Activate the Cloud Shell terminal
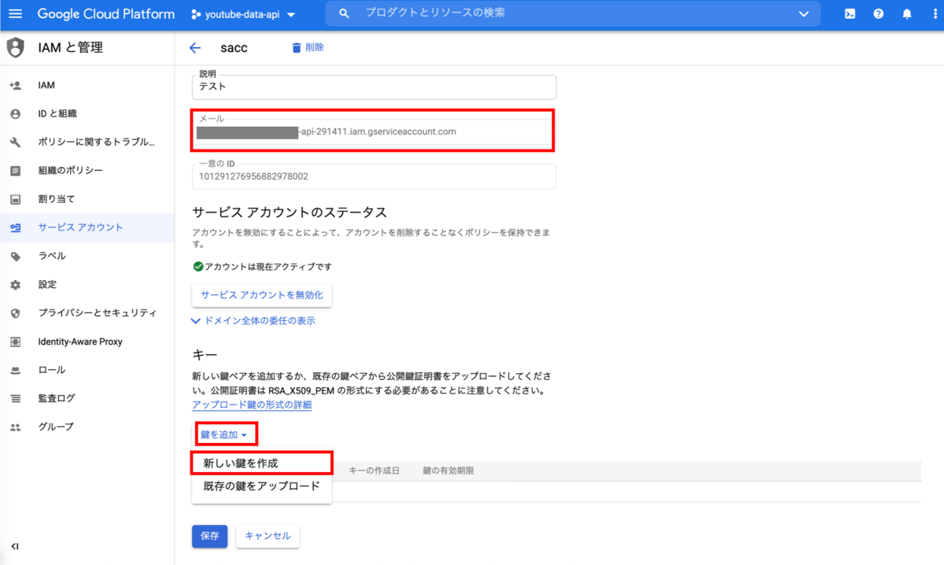Image resolution: width=944 pixels, height=565 pixels. pyautogui.click(x=850, y=13)
